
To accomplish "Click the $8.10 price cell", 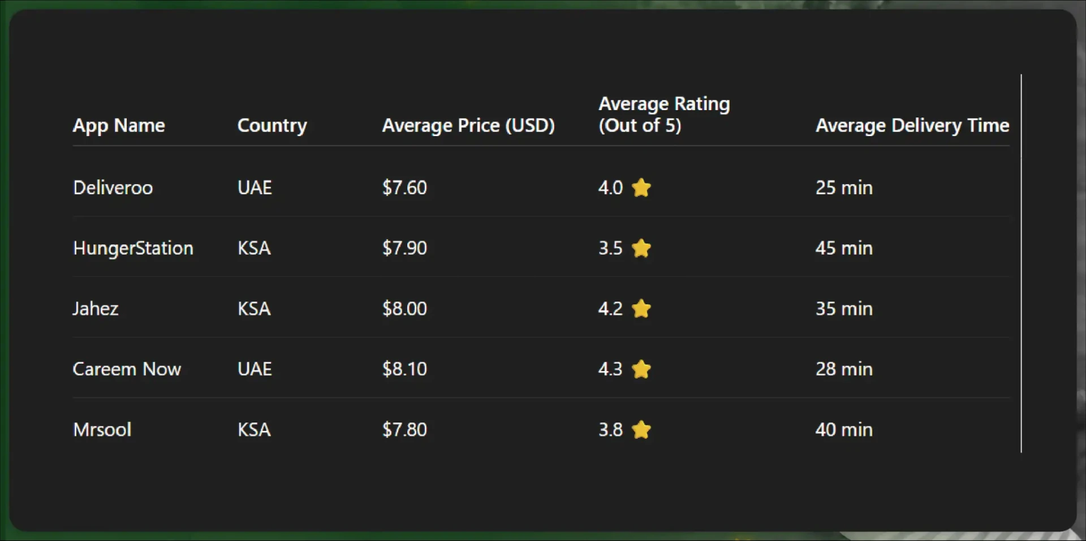I will pyautogui.click(x=404, y=369).
